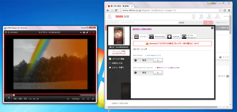
Task: Click part 1 button under DMM Player
Action: point(158,60)
